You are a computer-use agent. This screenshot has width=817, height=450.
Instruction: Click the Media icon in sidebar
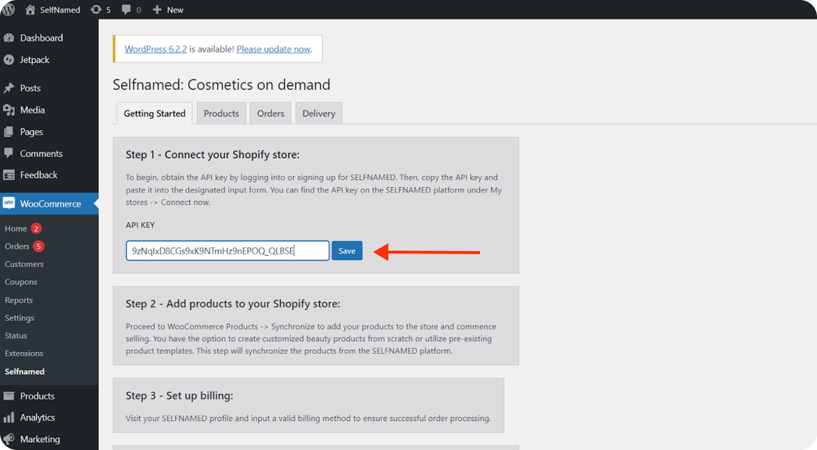coord(9,110)
